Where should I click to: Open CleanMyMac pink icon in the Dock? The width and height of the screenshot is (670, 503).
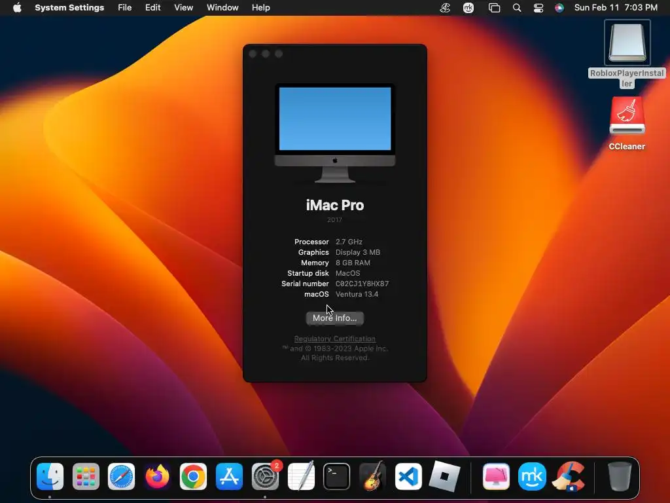click(x=496, y=476)
